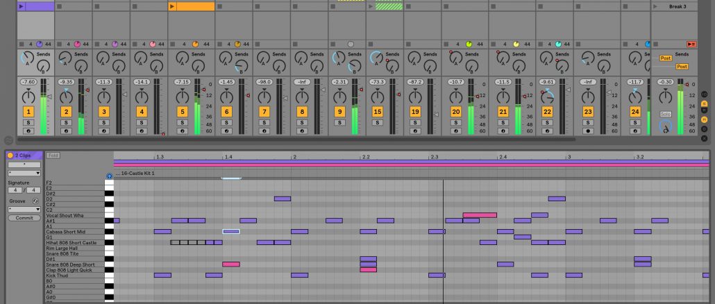
Task: Launch the purple clip on track 1
Action: (22, 6)
